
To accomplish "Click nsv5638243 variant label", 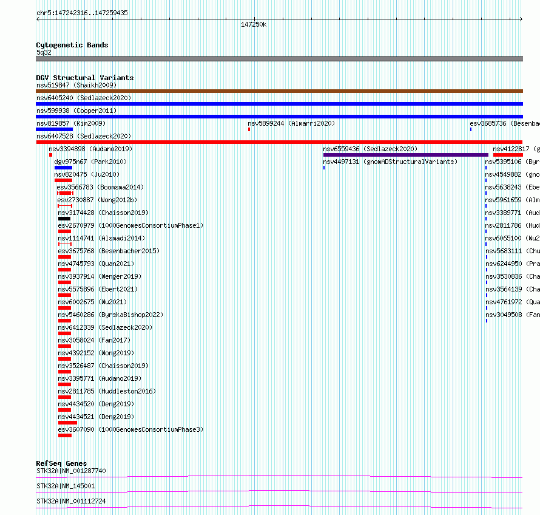I will pyautogui.click(x=513, y=187).
